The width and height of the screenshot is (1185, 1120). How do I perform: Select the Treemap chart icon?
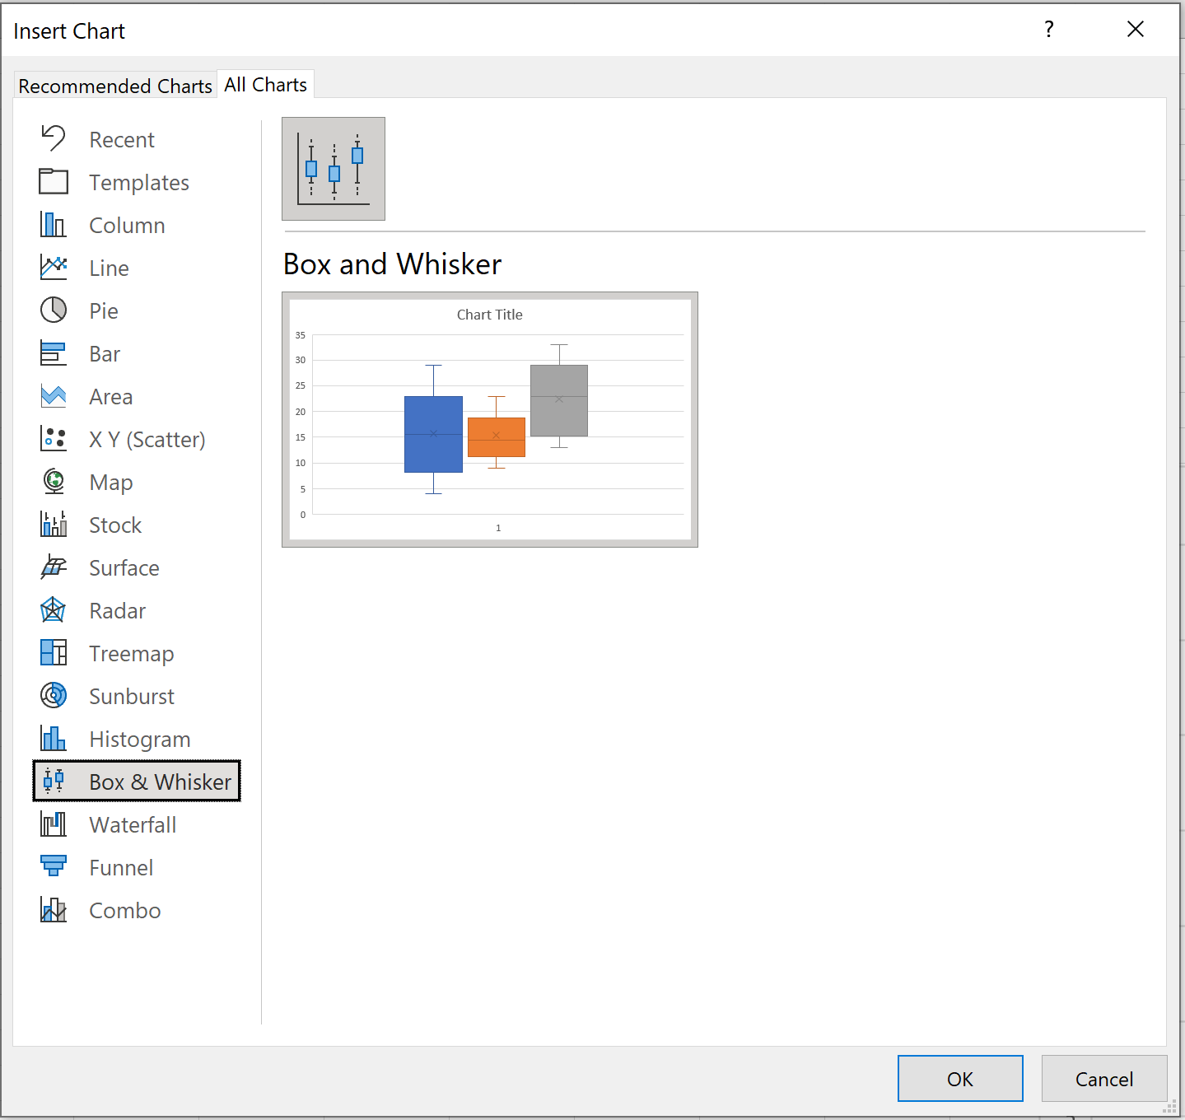pos(54,652)
